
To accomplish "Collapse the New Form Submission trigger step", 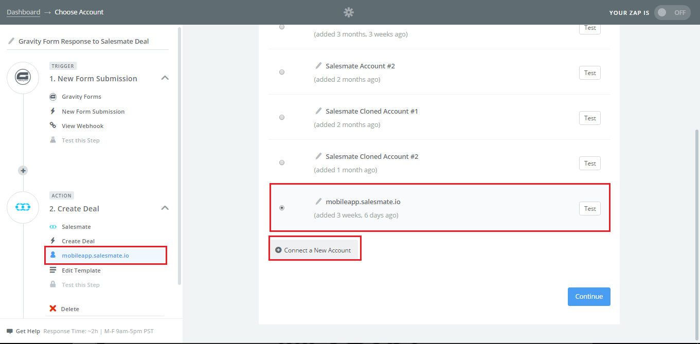I will tap(165, 78).
